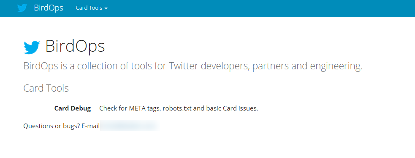Image resolution: width=415 pixels, height=158 pixels.
Task: Click the Twitter bird logo in navbar
Action: (22, 8)
